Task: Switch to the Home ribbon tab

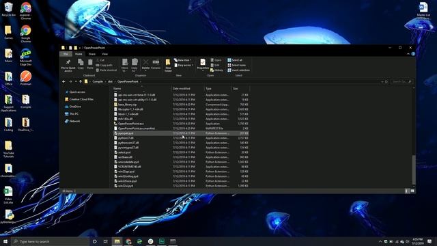Action: point(79,54)
